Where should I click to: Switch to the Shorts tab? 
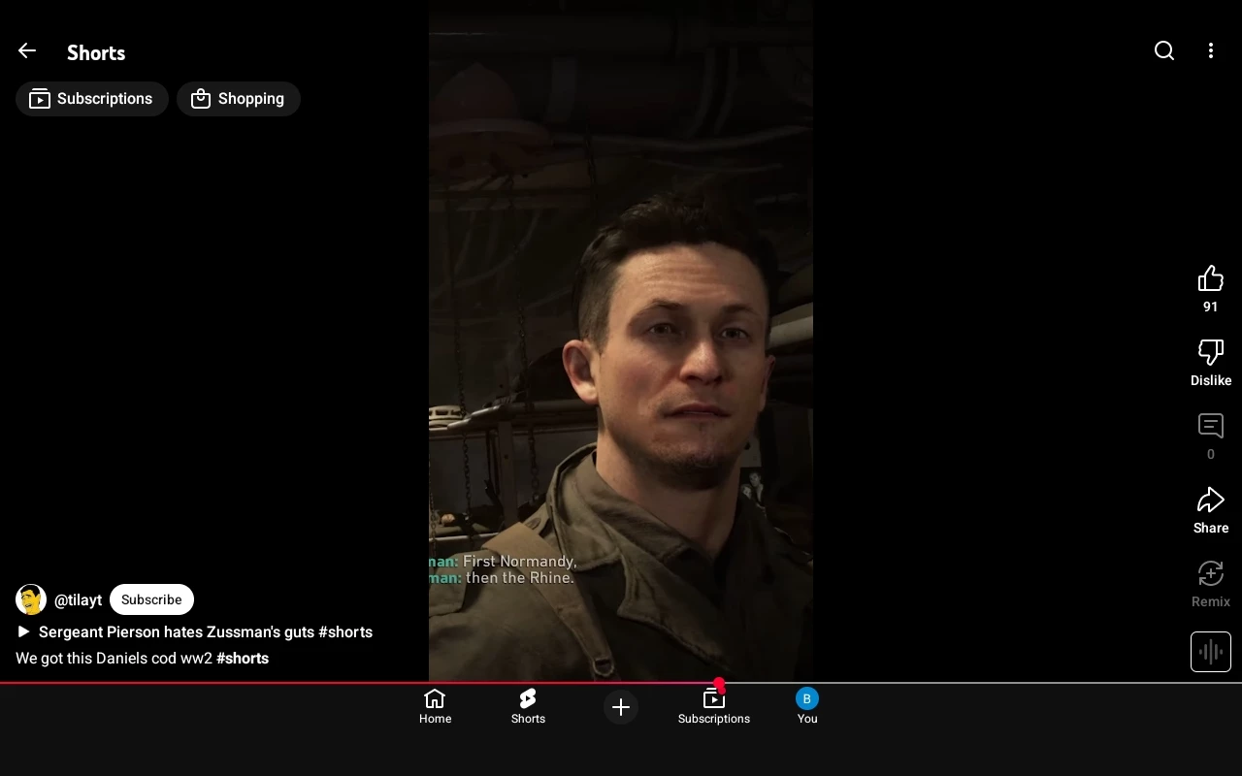528,706
